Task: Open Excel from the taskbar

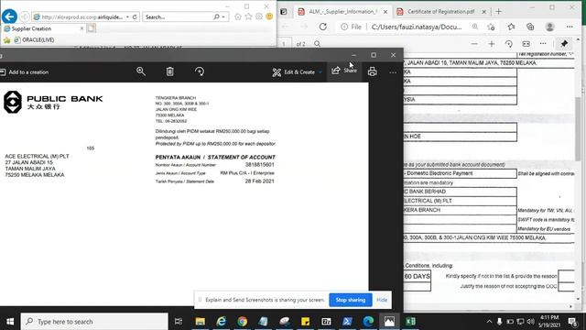Action: pyautogui.click(x=410, y=322)
